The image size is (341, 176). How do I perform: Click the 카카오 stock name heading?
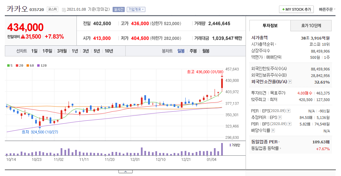click(17, 9)
